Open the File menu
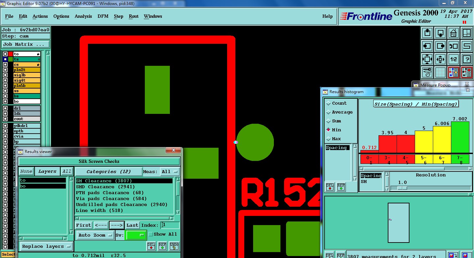This screenshot has height=258, width=474. coord(9,16)
